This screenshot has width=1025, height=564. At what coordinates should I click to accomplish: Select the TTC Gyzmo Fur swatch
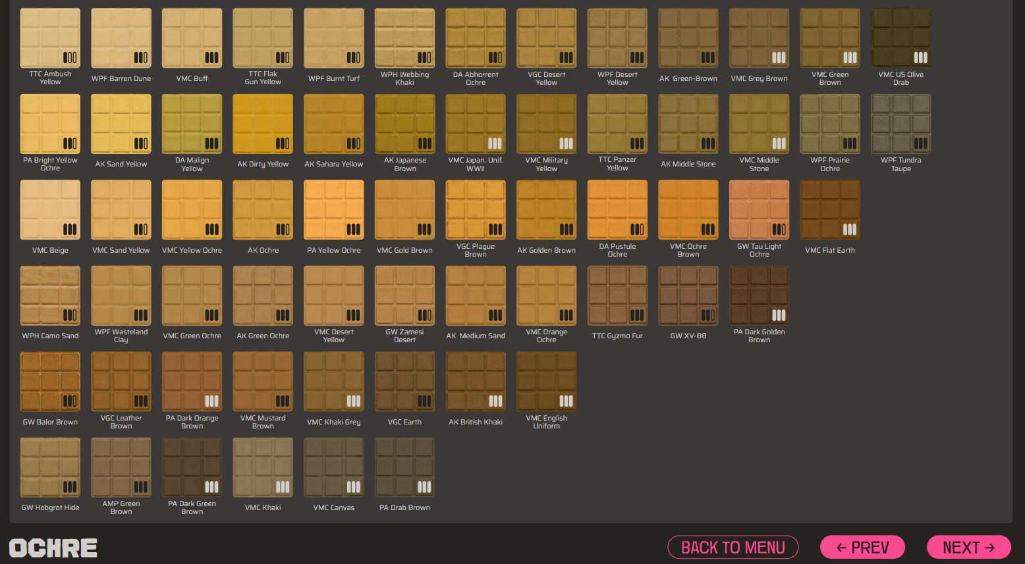click(617, 296)
